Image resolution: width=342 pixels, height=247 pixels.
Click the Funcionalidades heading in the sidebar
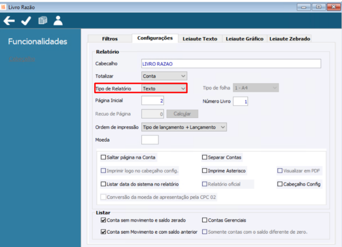(x=38, y=41)
